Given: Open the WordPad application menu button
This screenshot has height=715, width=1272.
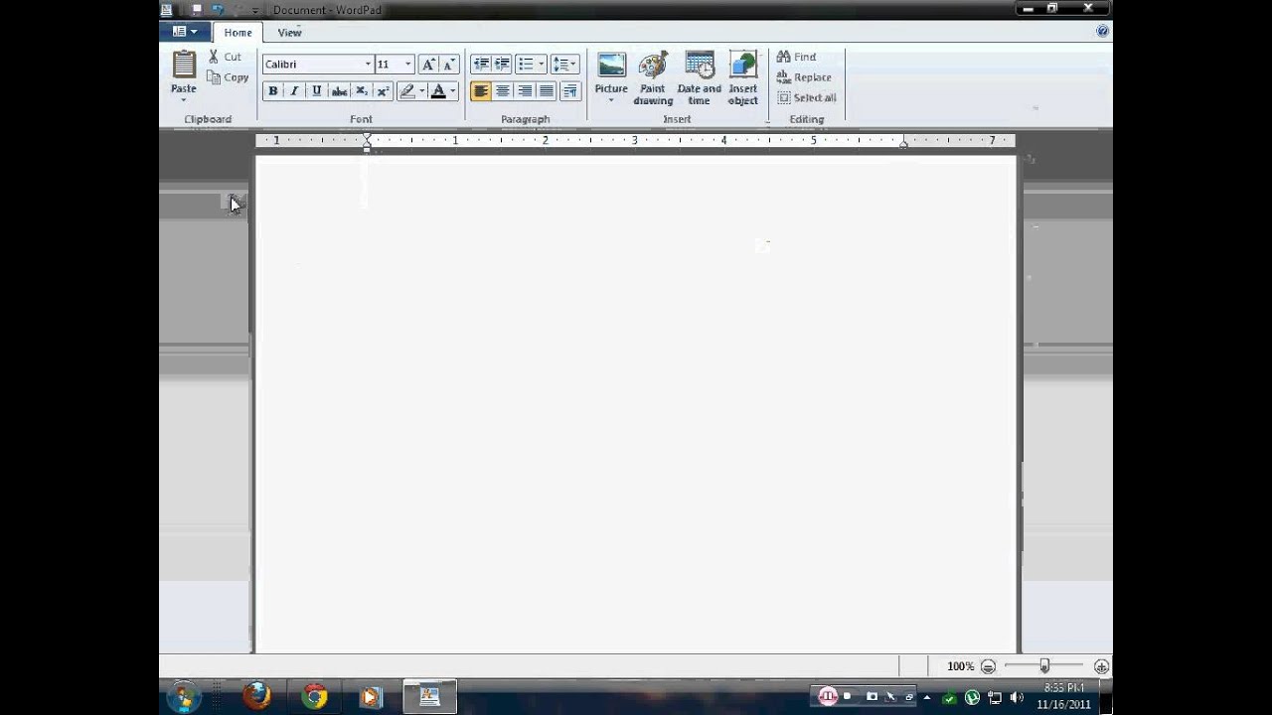Looking at the screenshot, I should (185, 32).
